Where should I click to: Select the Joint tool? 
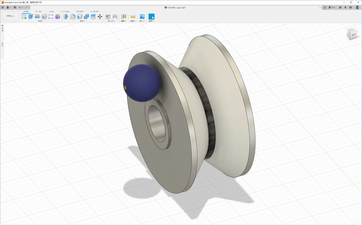pyautogui.click(x=115, y=17)
